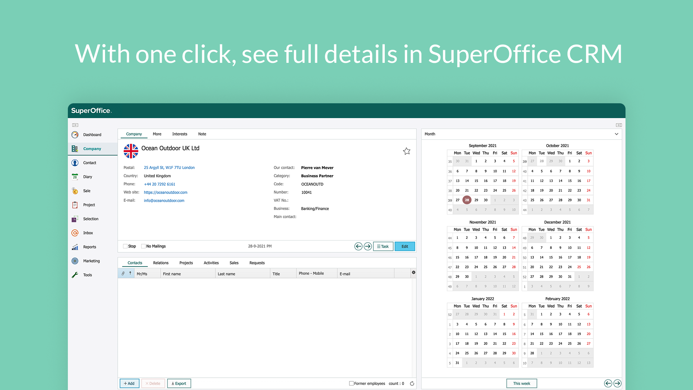Open the Tools wrench icon
Screen dimensions: 693x390
(x=75, y=275)
